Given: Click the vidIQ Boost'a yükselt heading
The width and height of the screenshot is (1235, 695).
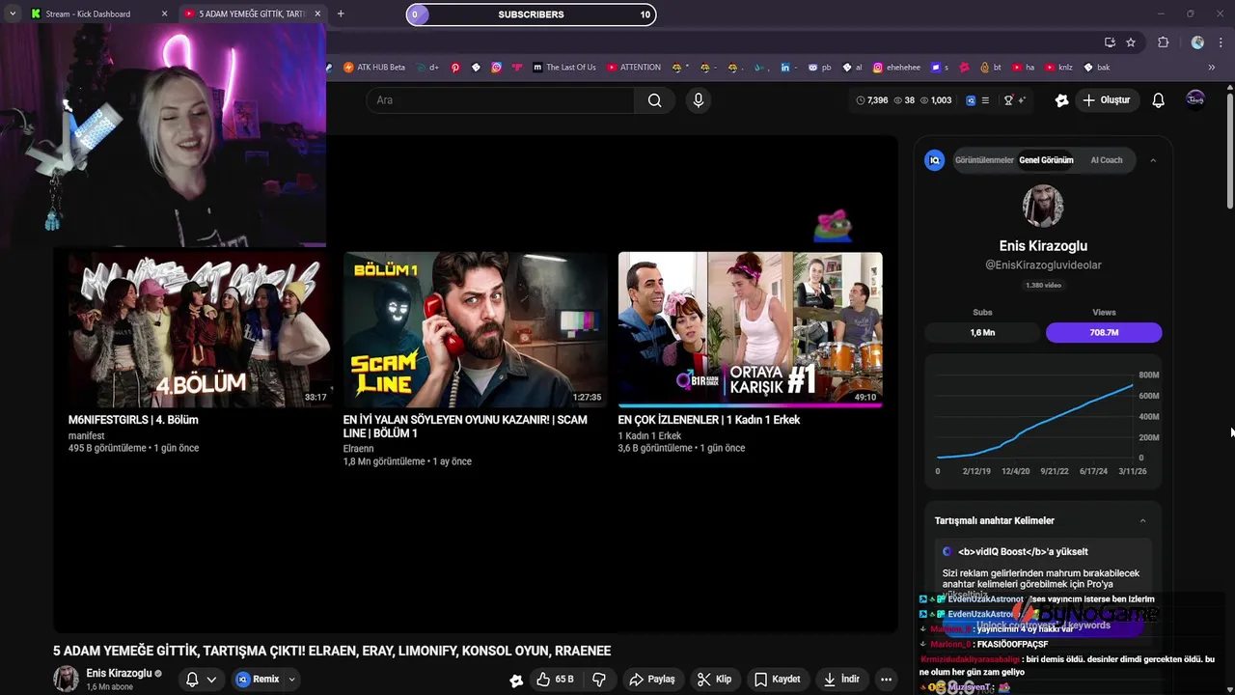Looking at the screenshot, I should (1023, 552).
